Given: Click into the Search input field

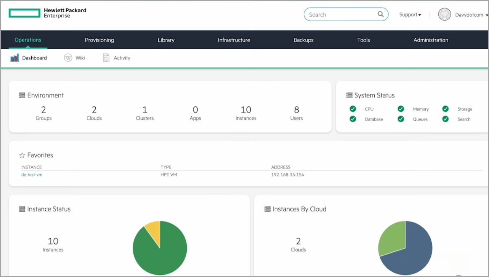Looking at the screenshot, I should coord(339,15).
